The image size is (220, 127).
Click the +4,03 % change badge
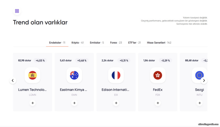tap(40, 61)
